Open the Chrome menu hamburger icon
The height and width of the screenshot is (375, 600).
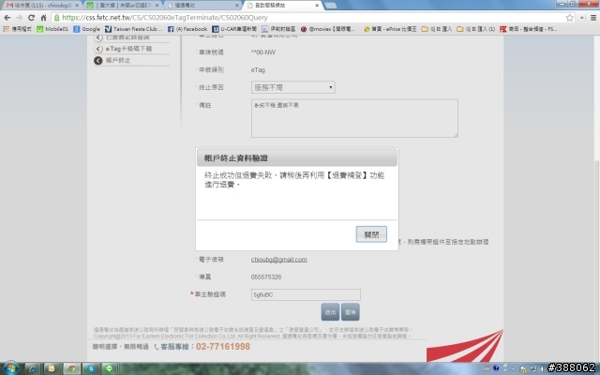click(x=593, y=18)
